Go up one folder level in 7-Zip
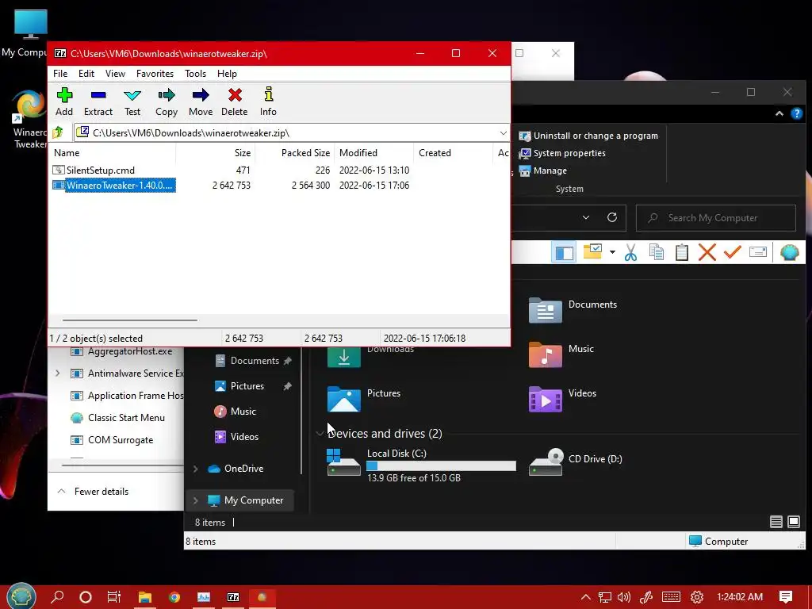This screenshot has height=609, width=812. point(58,133)
